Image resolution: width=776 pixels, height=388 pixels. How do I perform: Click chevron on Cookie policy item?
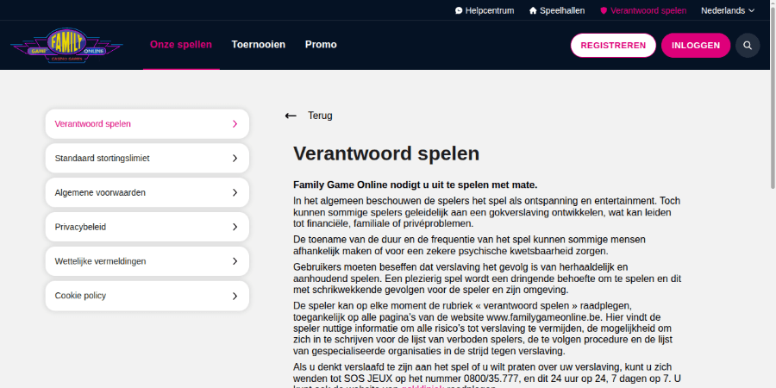tap(235, 296)
